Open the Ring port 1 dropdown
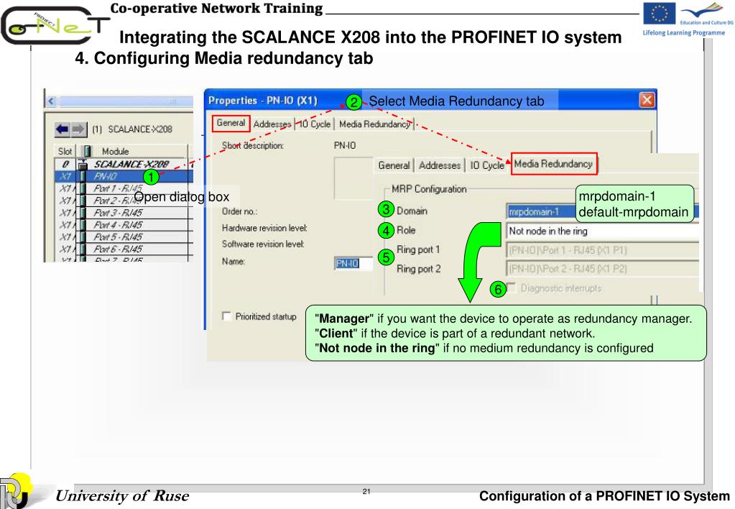The width and height of the screenshot is (735, 509). pos(602,250)
